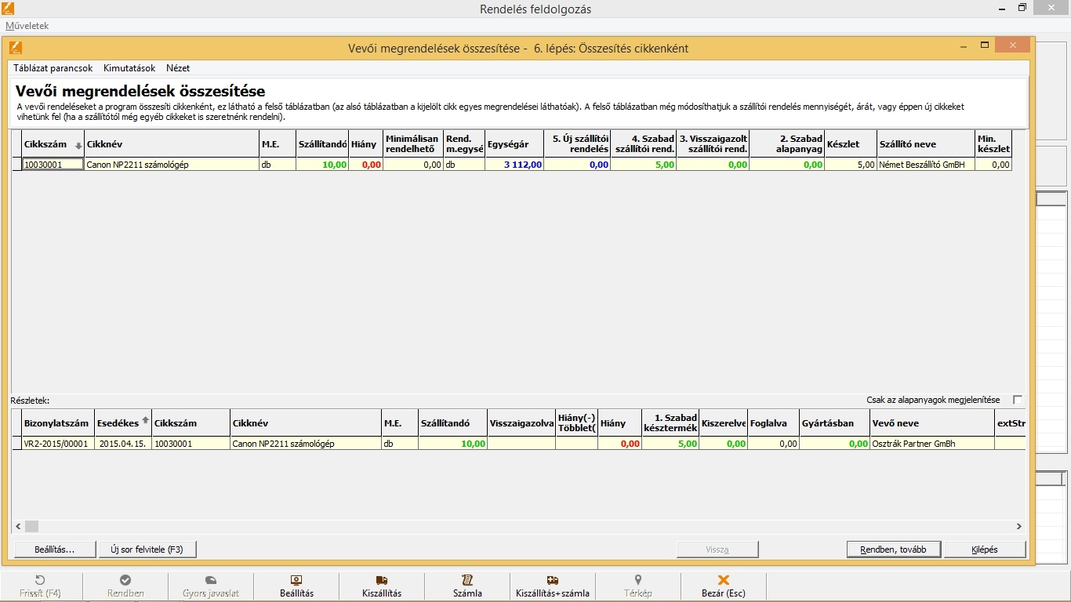The height and width of the screenshot is (602, 1071).
Task: Enable Csak az alapanyagok megjelenítése checkbox
Action: click(1018, 400)
